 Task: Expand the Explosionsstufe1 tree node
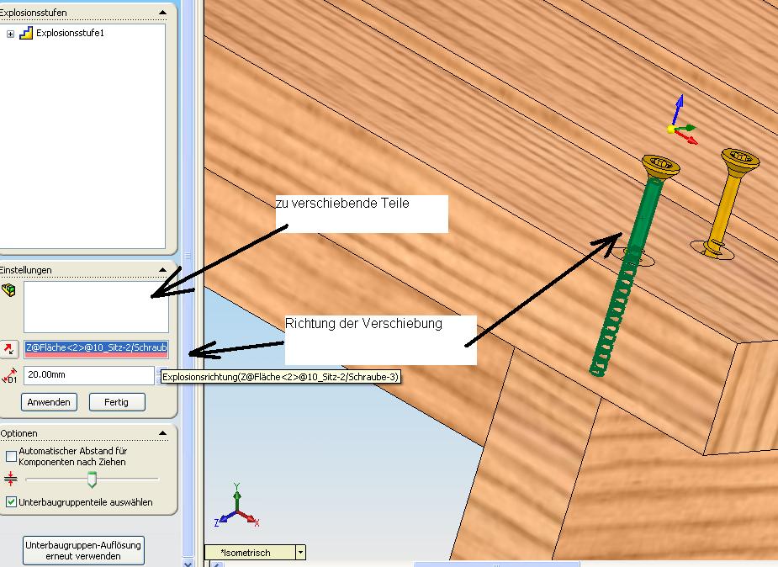10,34
